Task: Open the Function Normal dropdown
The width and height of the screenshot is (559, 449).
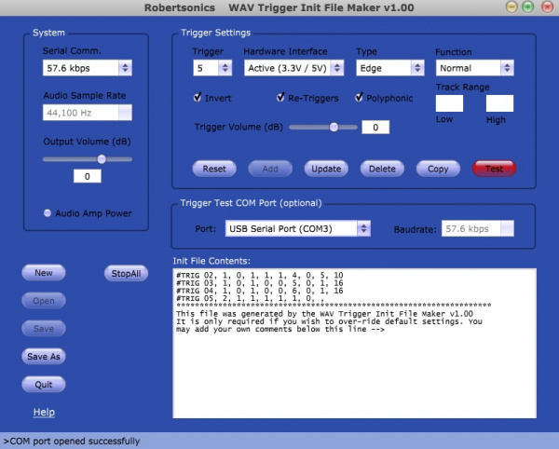Action: click(x=474, y=68)
